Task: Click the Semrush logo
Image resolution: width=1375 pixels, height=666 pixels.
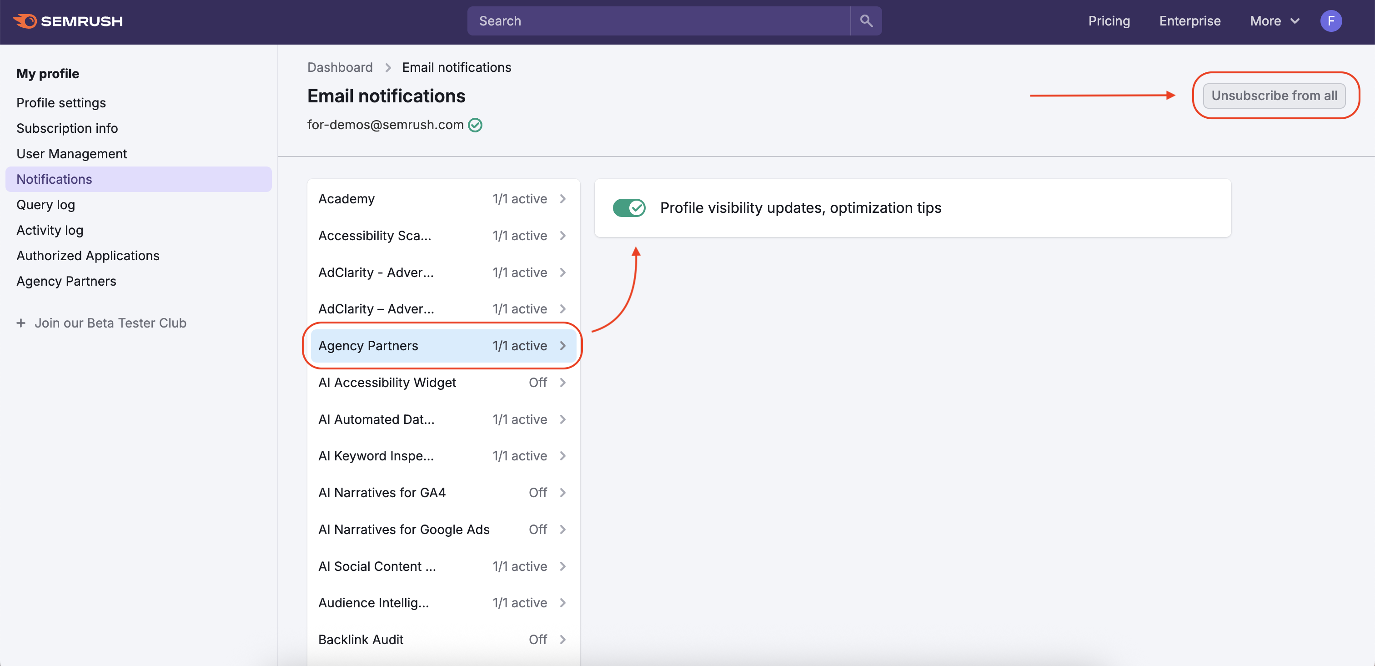Action: pos(68,21)
